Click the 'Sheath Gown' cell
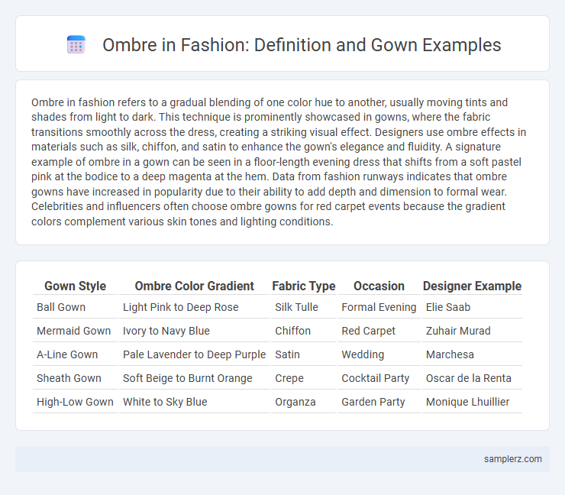The width and height of the screenshot is (565, 495). (x=75, y=378)
